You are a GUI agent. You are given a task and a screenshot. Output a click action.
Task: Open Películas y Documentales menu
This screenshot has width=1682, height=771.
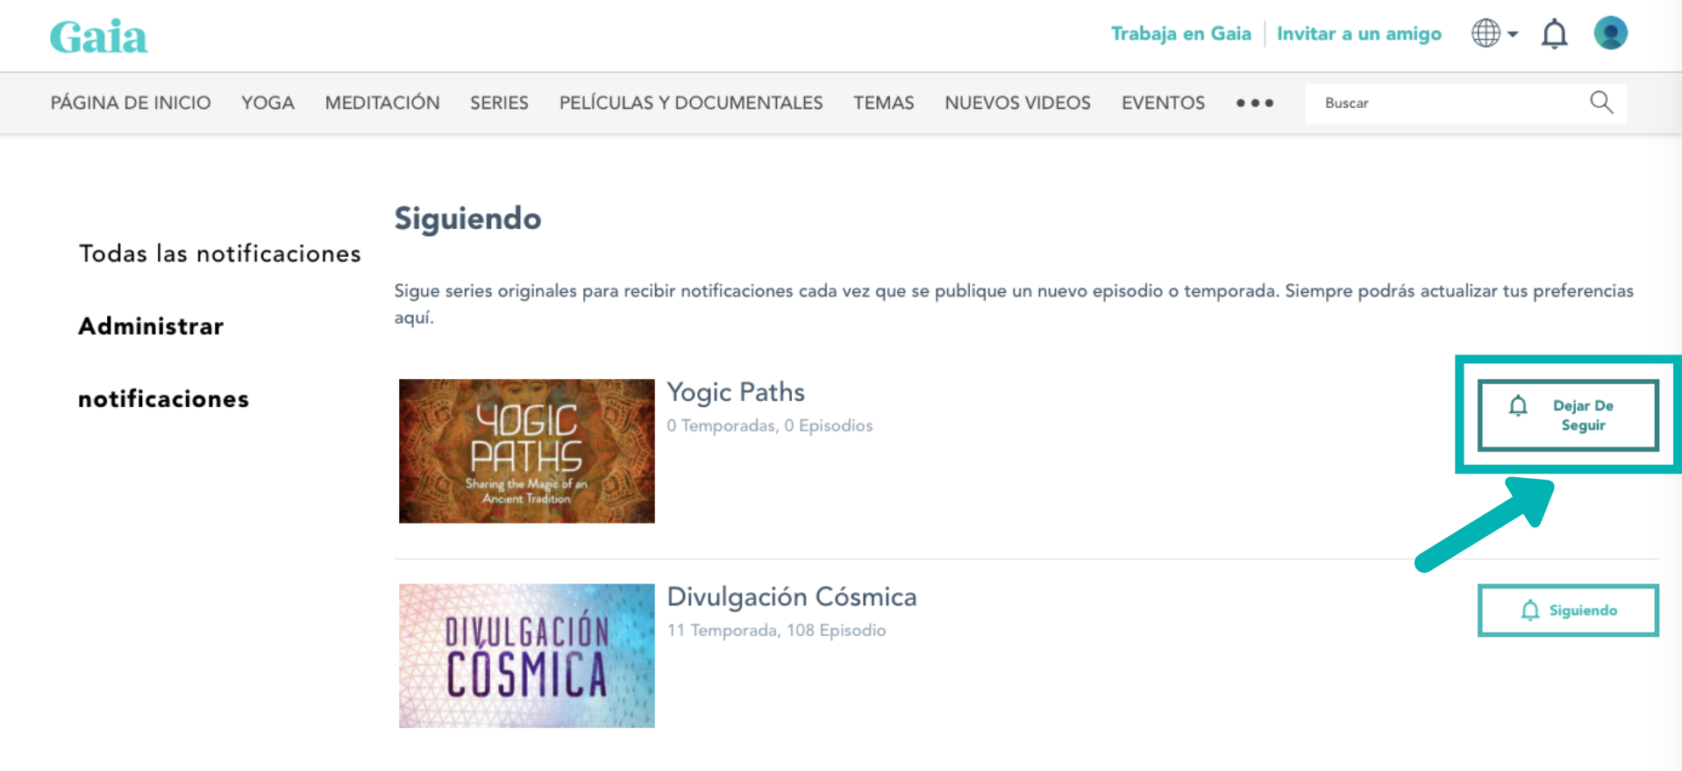(691, 103)
